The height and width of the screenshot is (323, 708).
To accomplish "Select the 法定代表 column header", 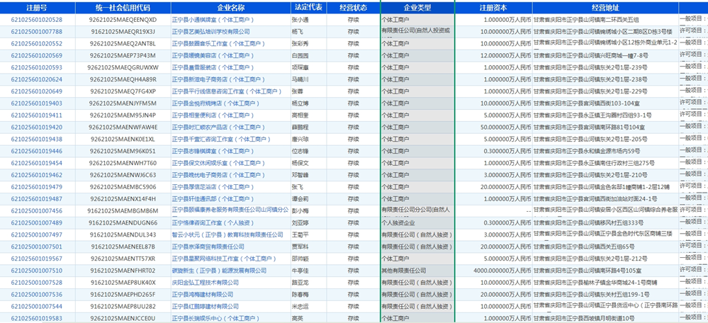I will (308, 7).
